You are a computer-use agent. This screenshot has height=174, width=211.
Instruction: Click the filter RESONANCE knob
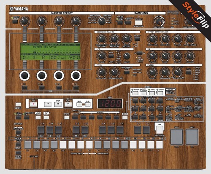point(165,72)
